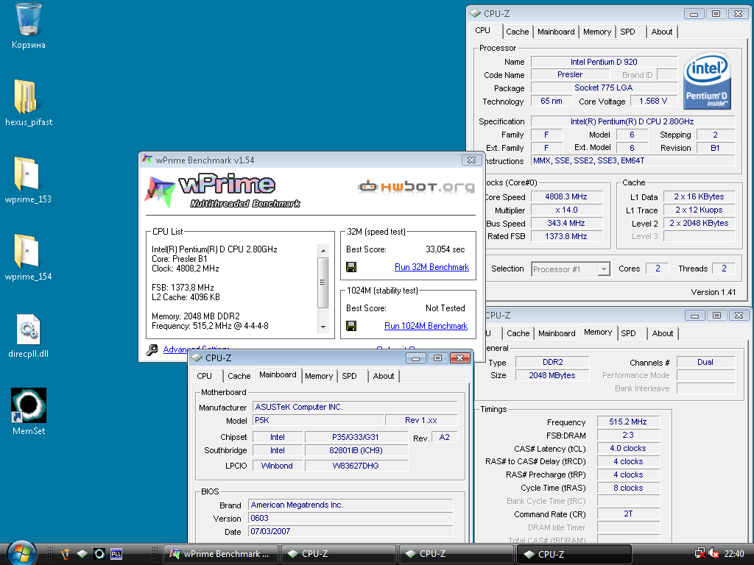The width and height of the screenshot is (754, 565).
Task: Switch to wPrime Benchmark taskbar button
Action: 221,554
